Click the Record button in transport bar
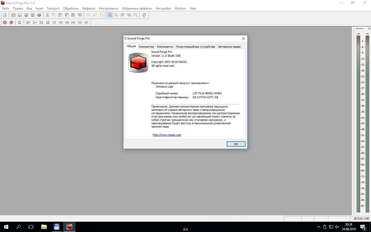Viewport: 371px width, 232px height. click(x=5, y=22)
